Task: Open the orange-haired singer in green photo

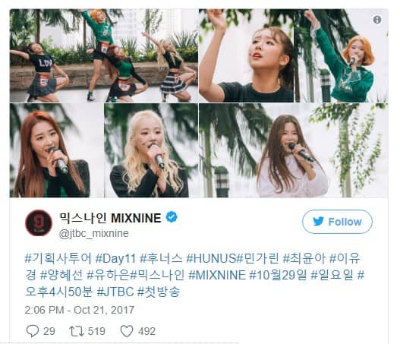Action: 341,55
